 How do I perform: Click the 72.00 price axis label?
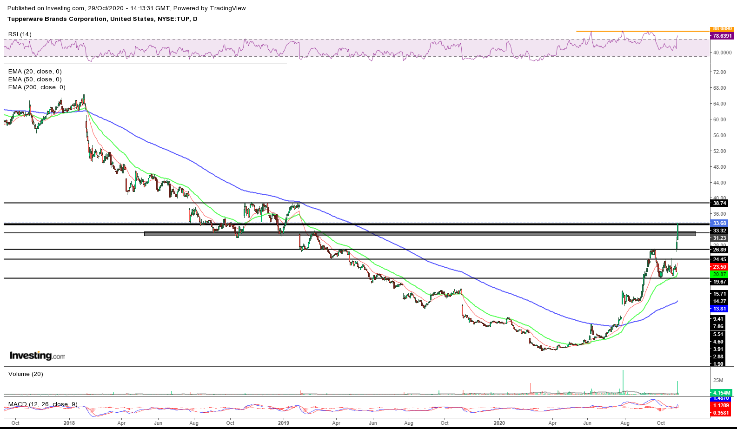[x=719, y=72]
